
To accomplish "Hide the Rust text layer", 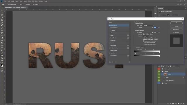I will click(x=159, y=77).
